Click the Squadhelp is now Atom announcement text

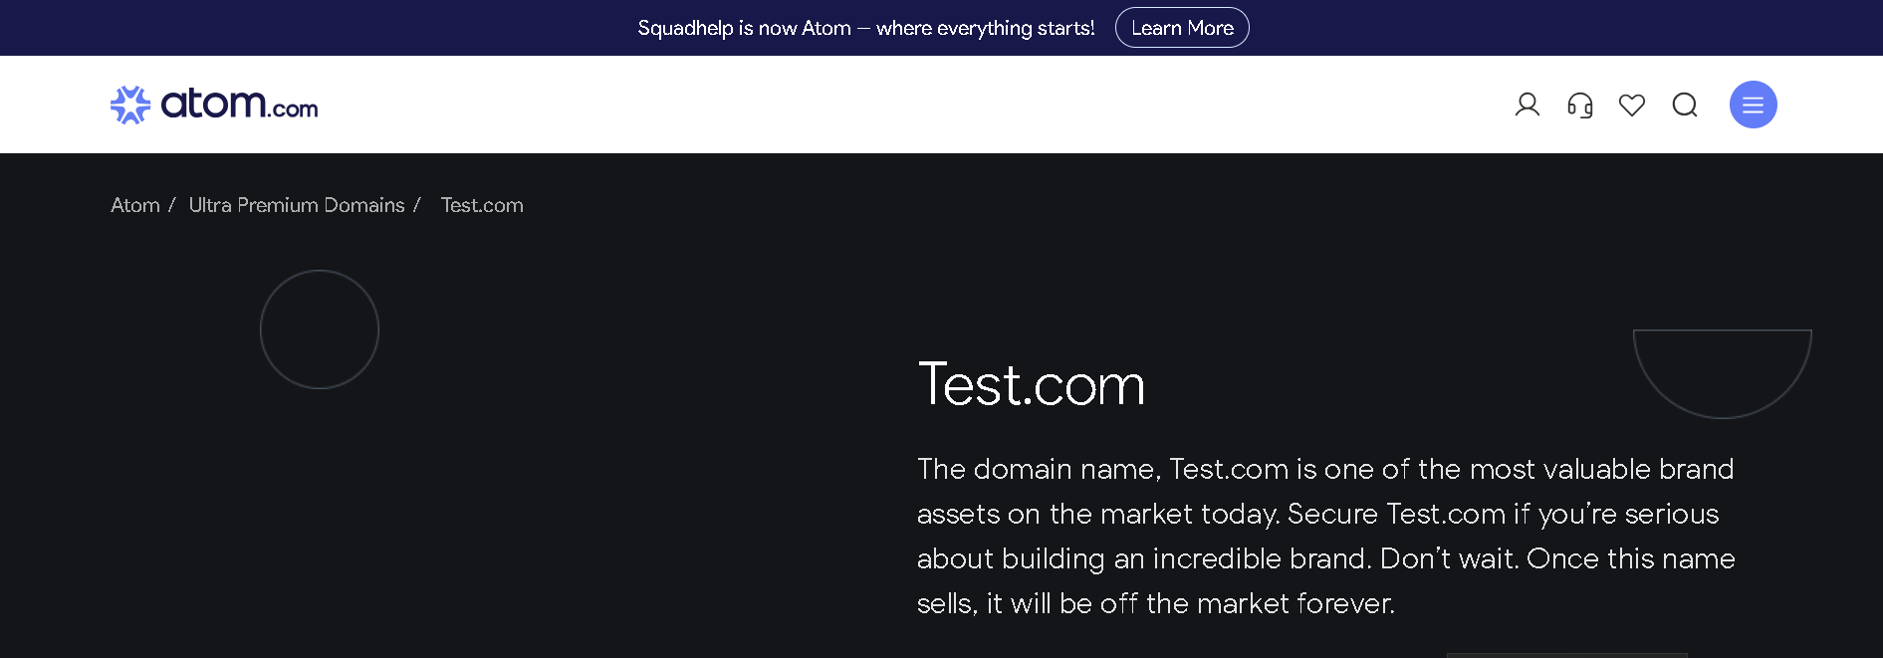point(866,28)
